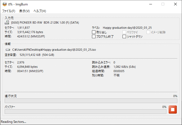Click the disabled ベリファイ checkbox

[124, 32]
